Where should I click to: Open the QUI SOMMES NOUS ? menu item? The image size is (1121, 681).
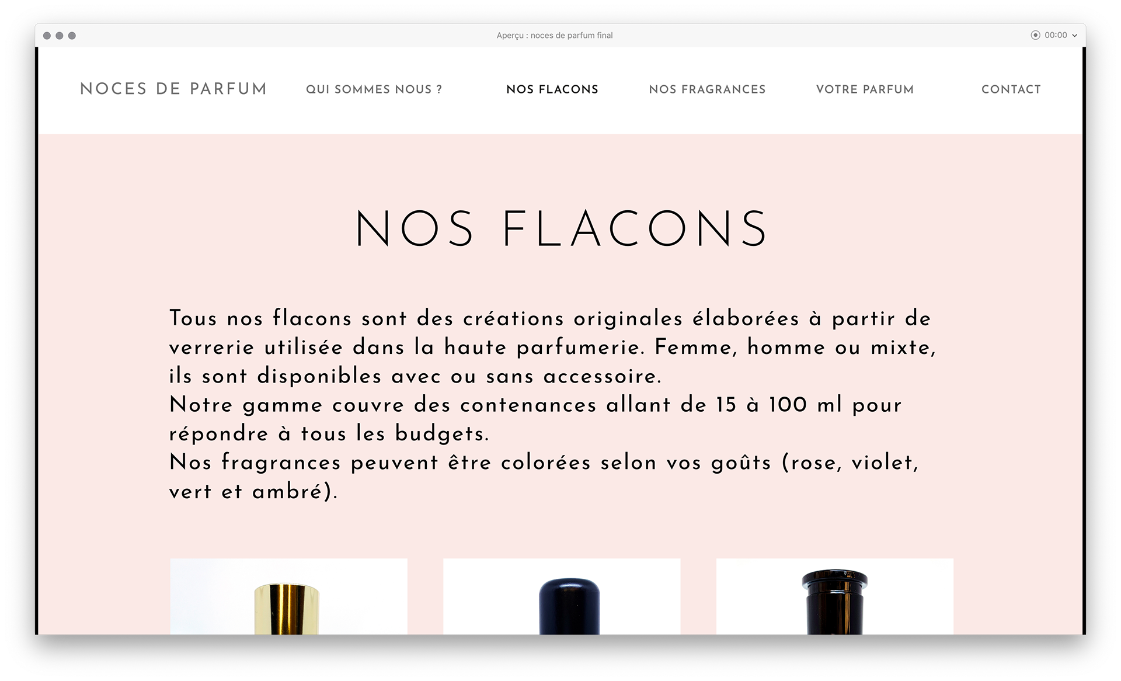click(374, 89)
